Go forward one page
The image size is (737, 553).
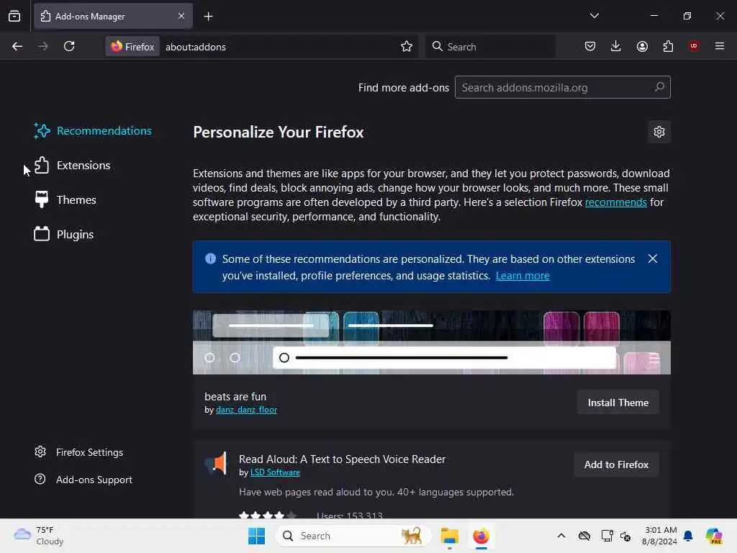(x=42, y=46)
